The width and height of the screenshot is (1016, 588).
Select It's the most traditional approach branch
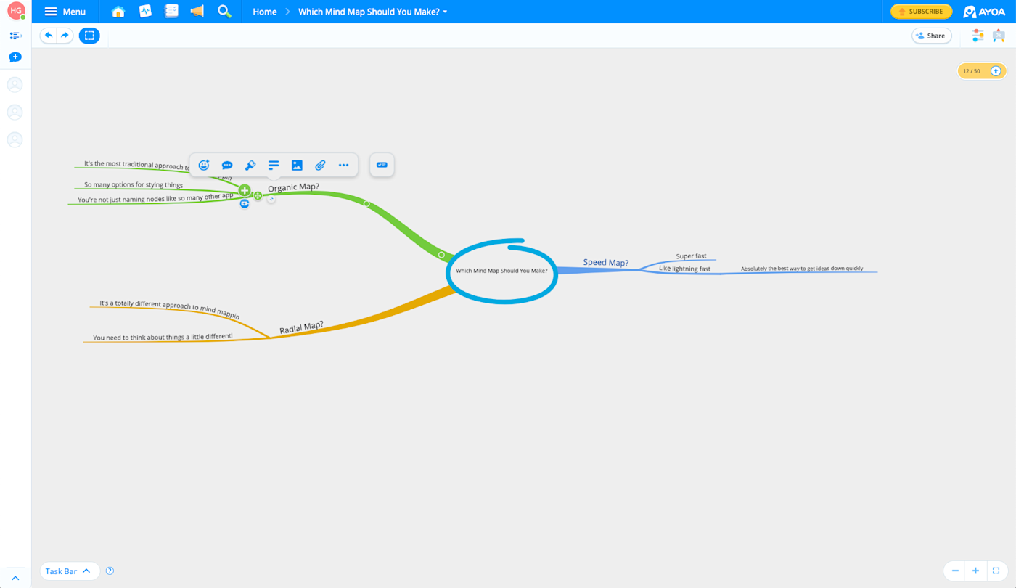click(136, 165)
